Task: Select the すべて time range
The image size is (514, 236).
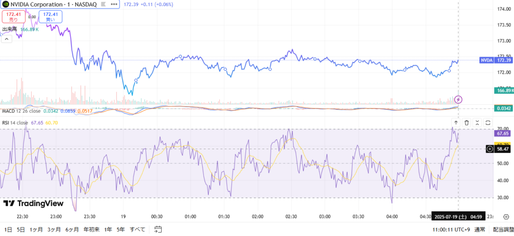Action: click(x=138, y=229)
